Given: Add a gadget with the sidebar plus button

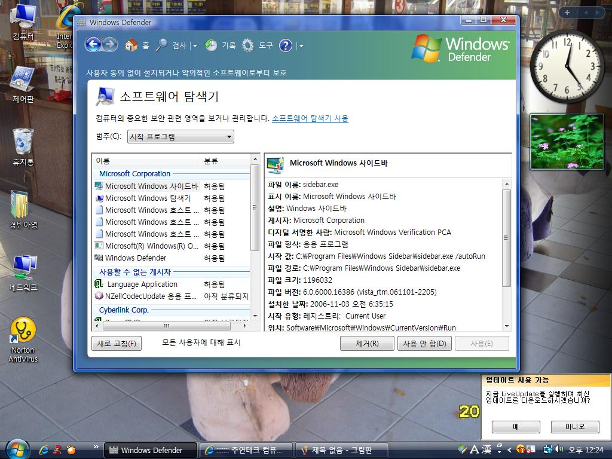Looking at the screenshot, I should click(x=567, y=13).
